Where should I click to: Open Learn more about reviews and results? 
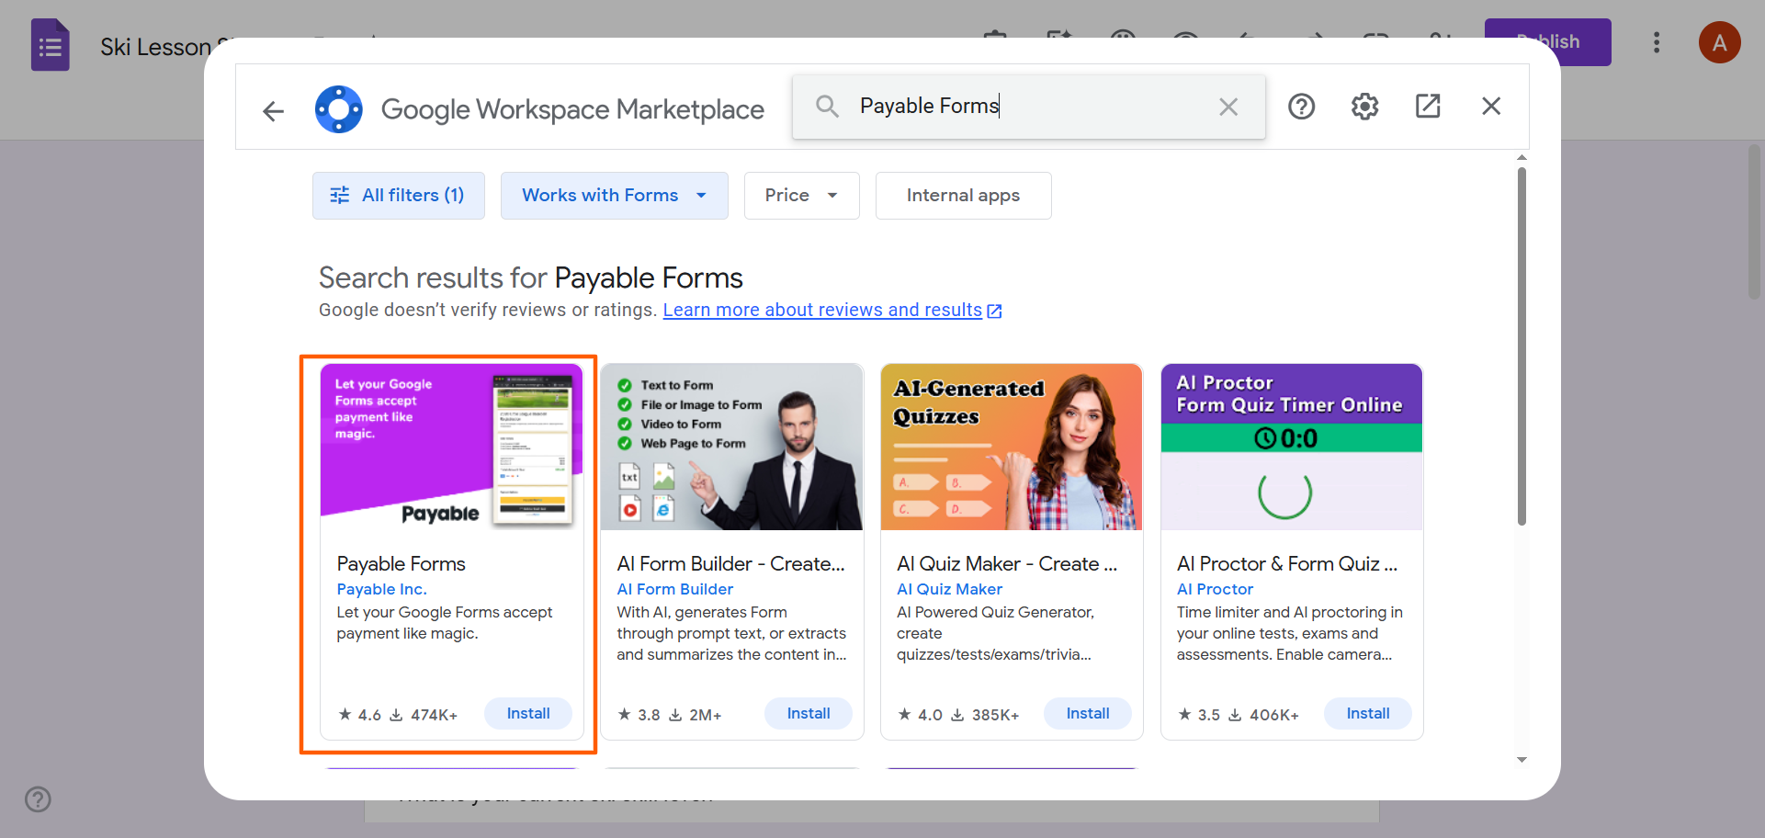pyautogui.click(x=823, y=310)
